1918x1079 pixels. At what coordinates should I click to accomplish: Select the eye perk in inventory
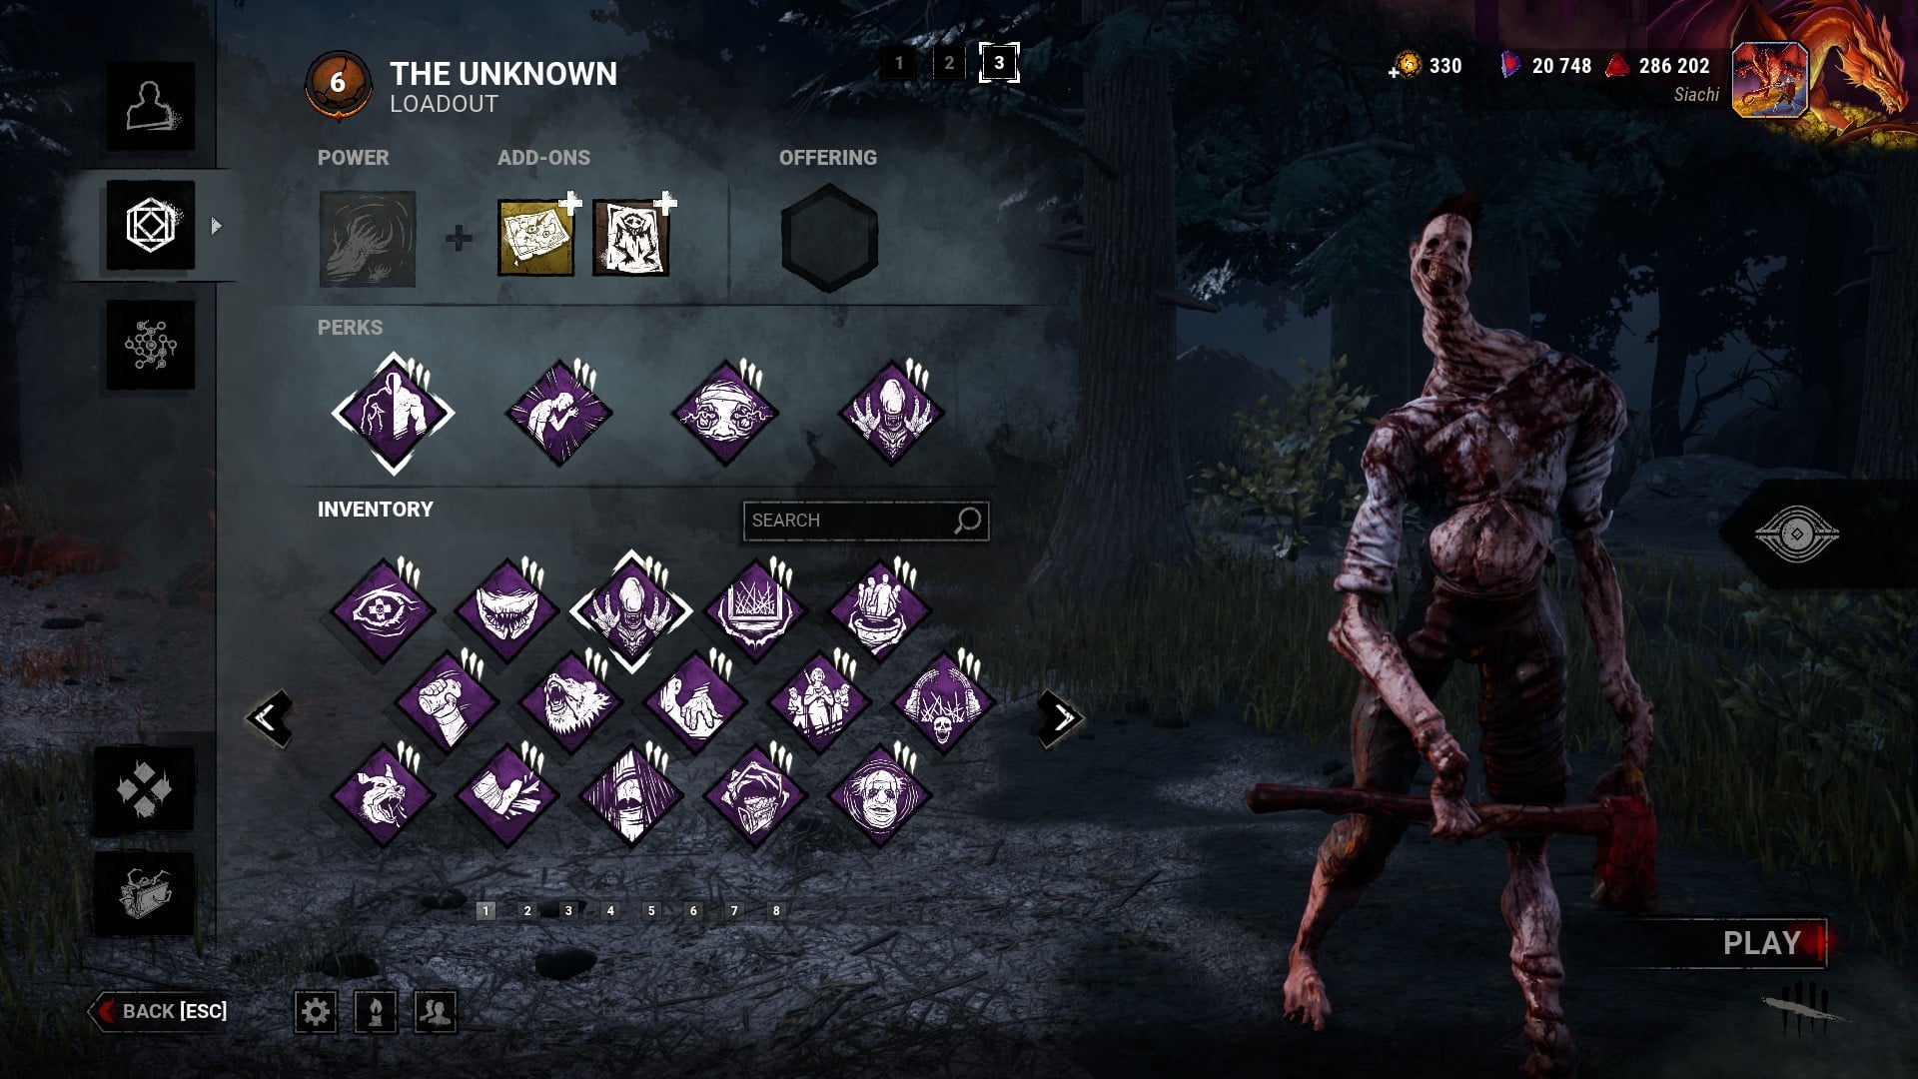coord(383,609)
